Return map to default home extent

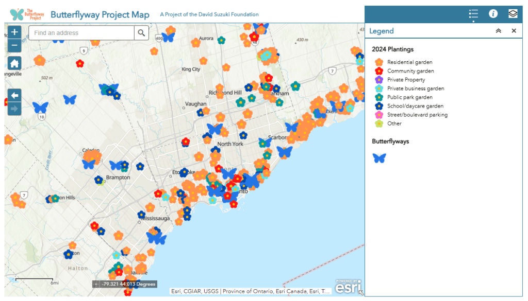point(14,63)
